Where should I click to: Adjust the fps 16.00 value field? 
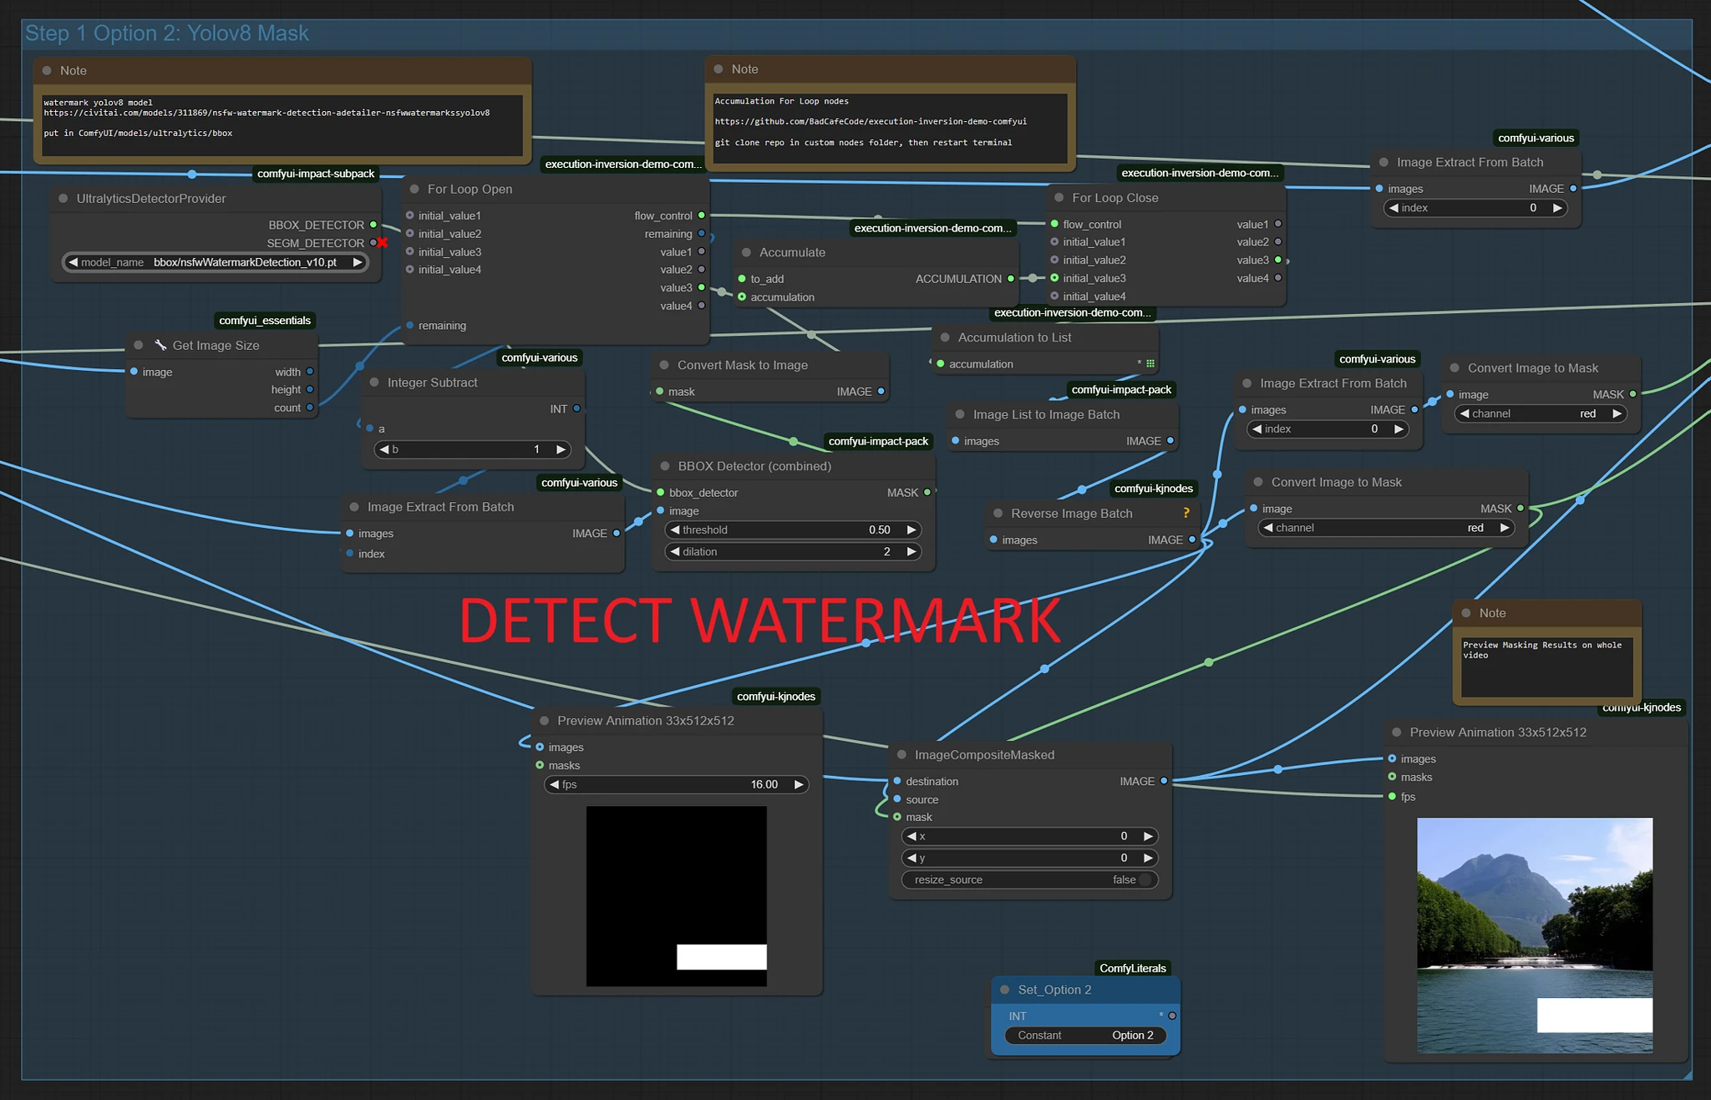676,784
